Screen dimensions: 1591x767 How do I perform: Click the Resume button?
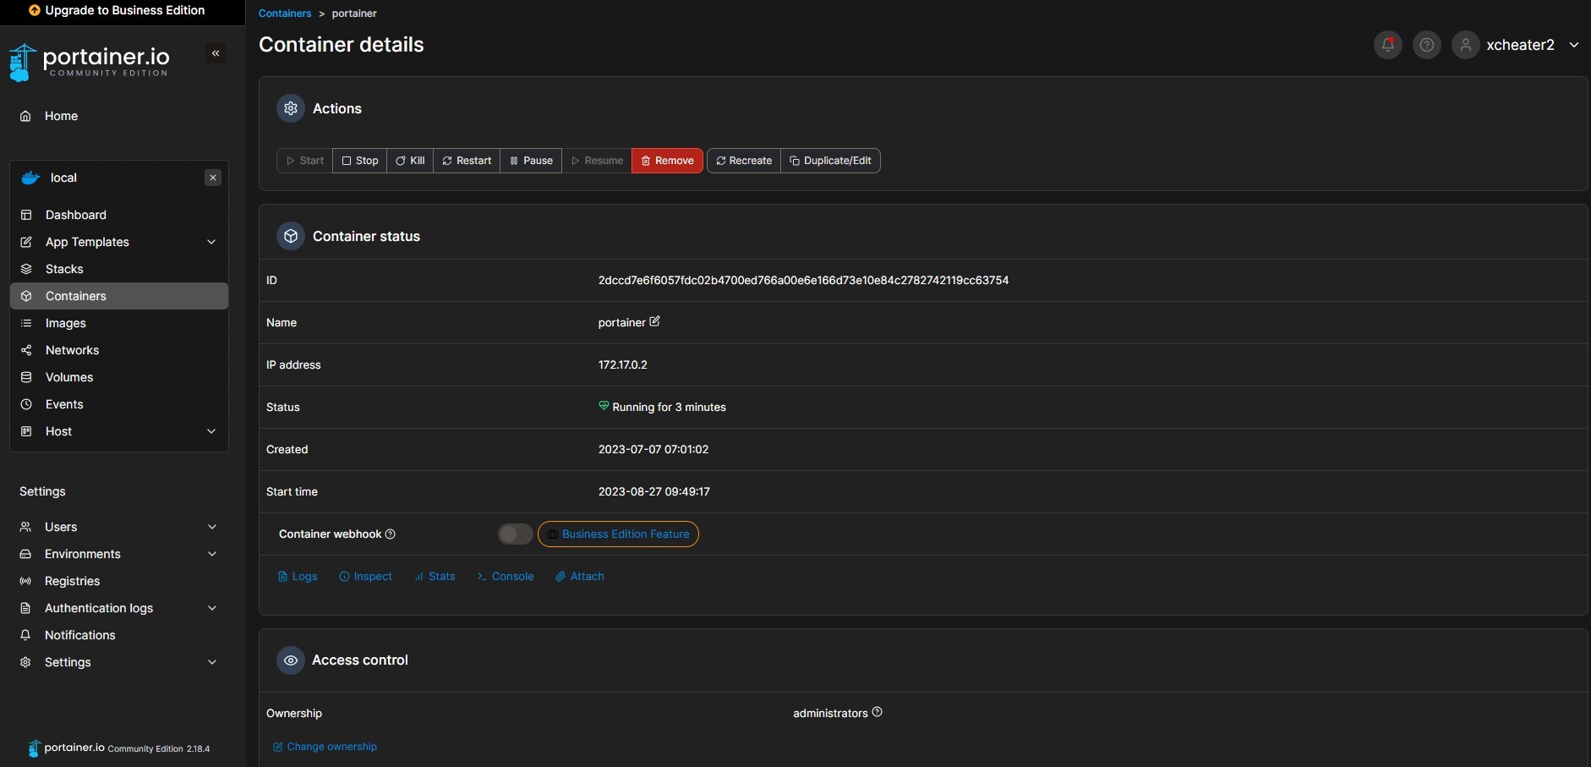(597, 161)
